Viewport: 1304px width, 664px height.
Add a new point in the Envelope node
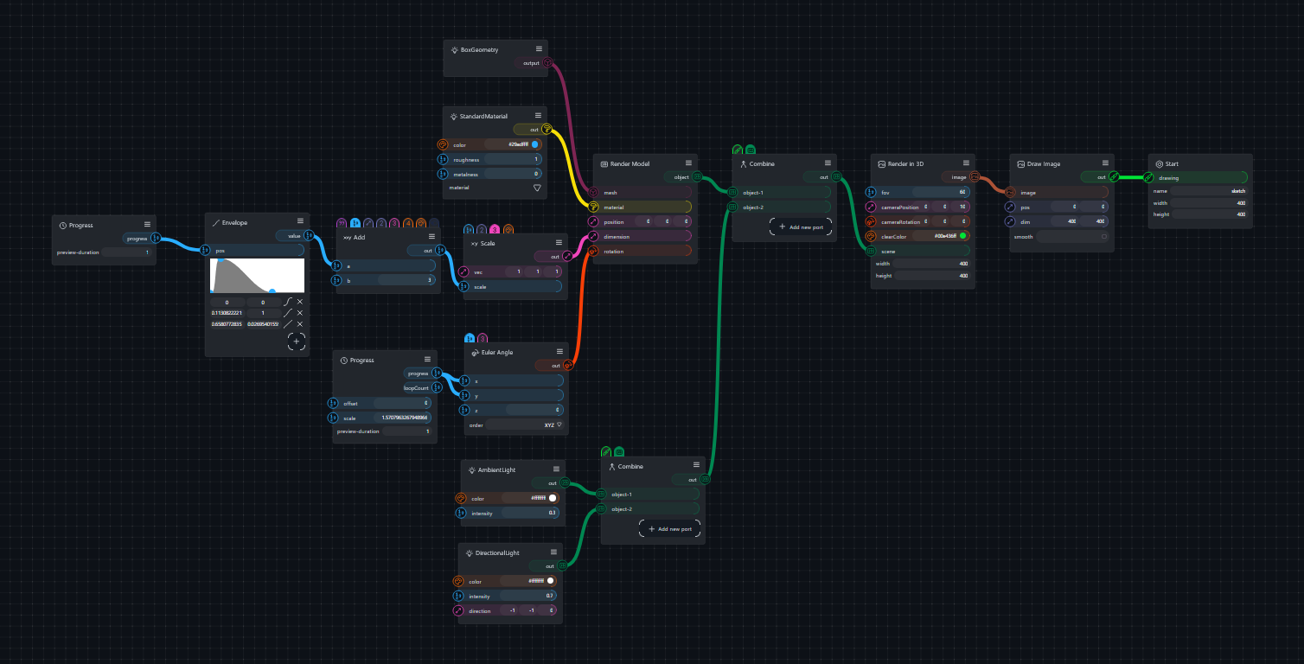pos(296,342)
